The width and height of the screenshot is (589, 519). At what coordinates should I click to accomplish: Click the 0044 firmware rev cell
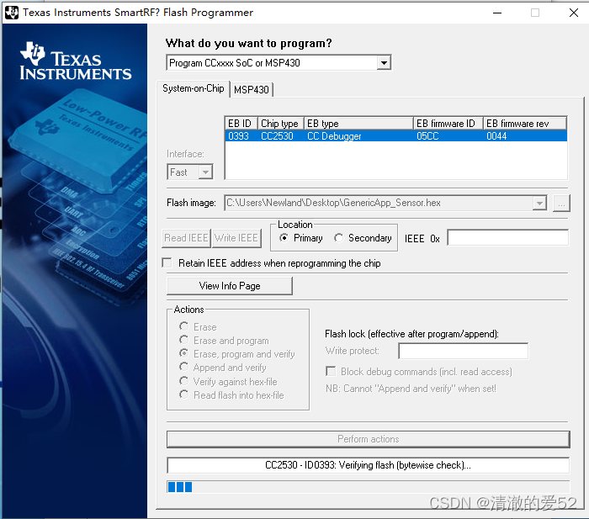pyautogui.click(x=496, y=136)
